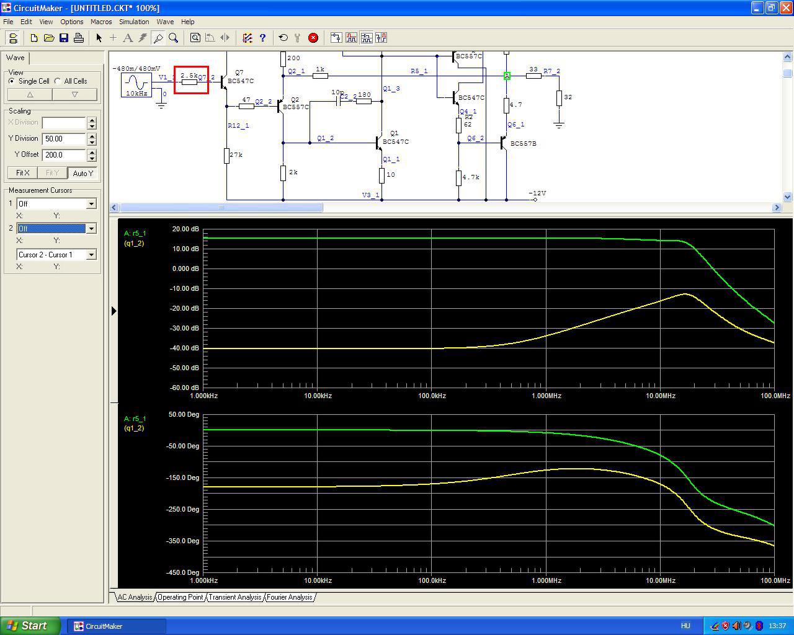This screenshot has height=635, width=794.
Task: Click the Windows Start button
Action: [30, 626]
